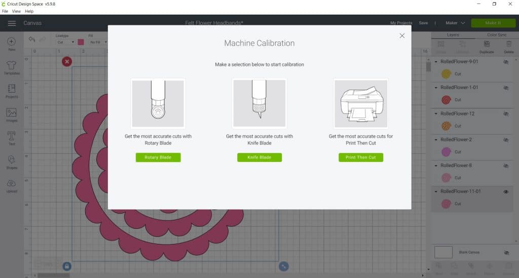This screenshot has height=278, width=519.
Task: Click the Knife Blade illustration
Action: [259, 103]
